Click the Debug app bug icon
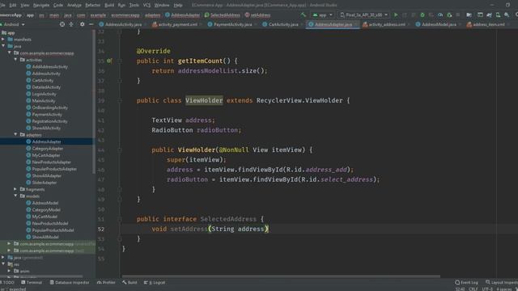 (x=422, y=15)
